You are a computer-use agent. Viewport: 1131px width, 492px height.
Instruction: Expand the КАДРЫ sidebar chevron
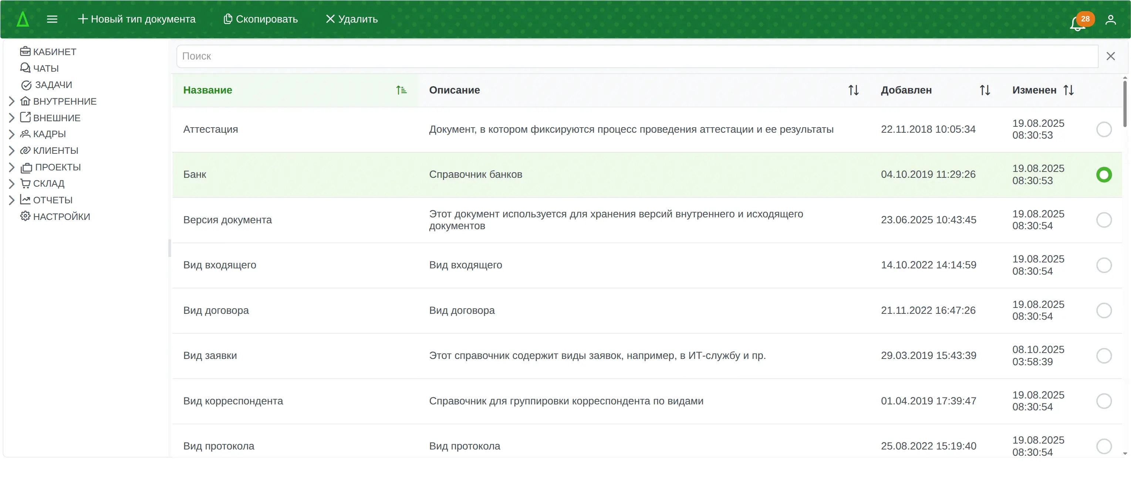coord(12,134)
